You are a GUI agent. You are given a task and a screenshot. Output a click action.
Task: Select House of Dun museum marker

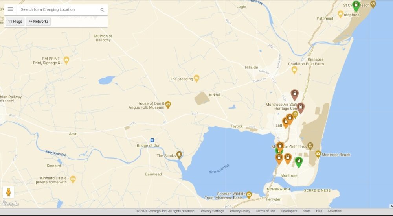pyautogui.click(x=168, y=105)
